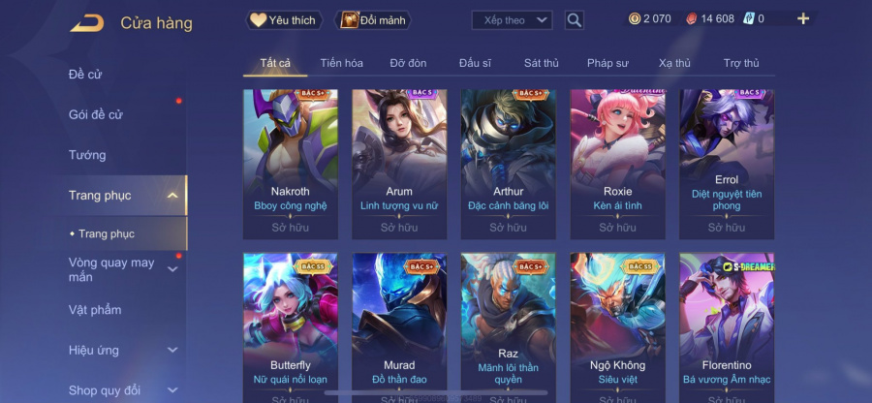Go back using the golden arrow icon
The width and height of the screenshot is (872, 403).
(87, 23)
